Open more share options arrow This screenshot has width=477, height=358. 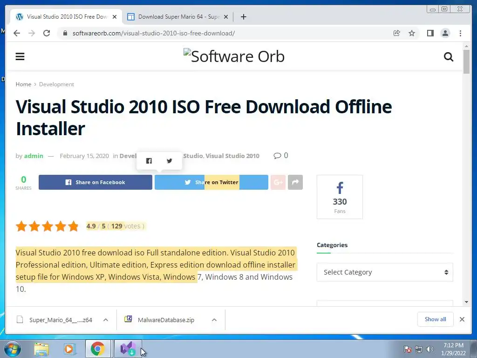tap(295, 182)
